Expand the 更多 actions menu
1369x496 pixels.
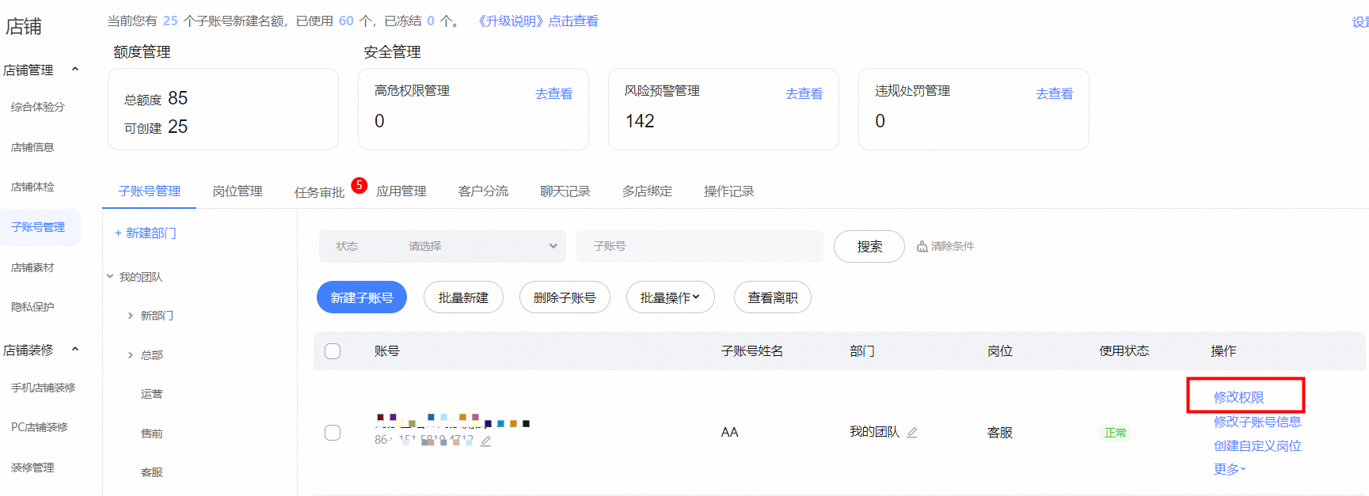(1230, 469)
